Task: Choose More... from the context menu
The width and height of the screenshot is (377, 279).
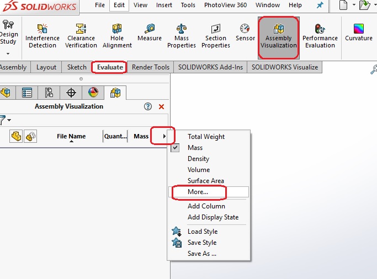Action: [x=198, y=192]
